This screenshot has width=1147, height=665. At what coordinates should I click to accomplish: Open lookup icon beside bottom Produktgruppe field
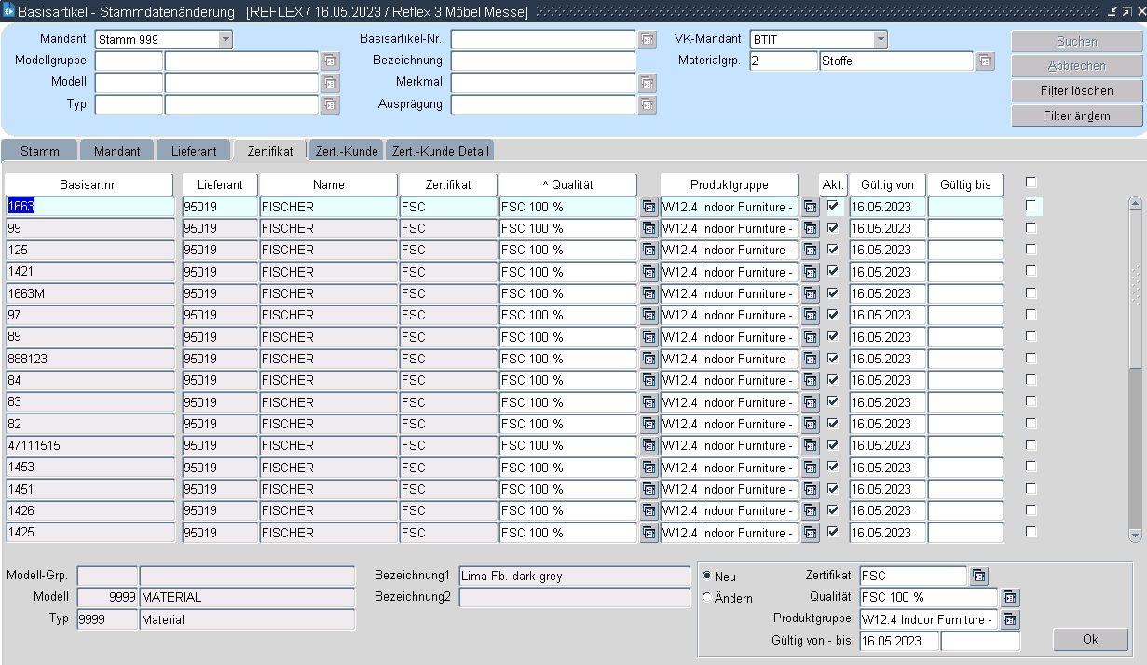(x=1010, y=619)
